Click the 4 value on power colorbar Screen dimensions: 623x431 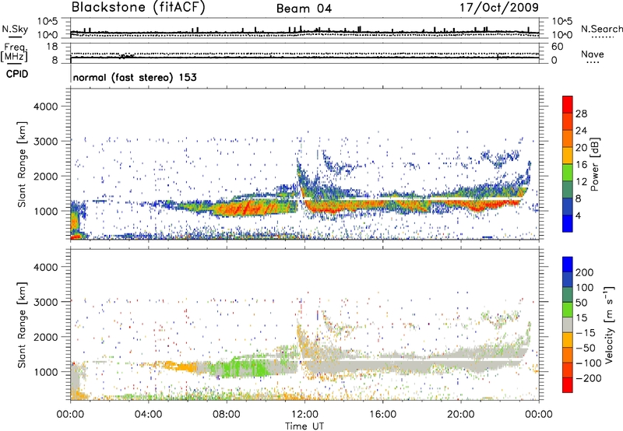579,215
